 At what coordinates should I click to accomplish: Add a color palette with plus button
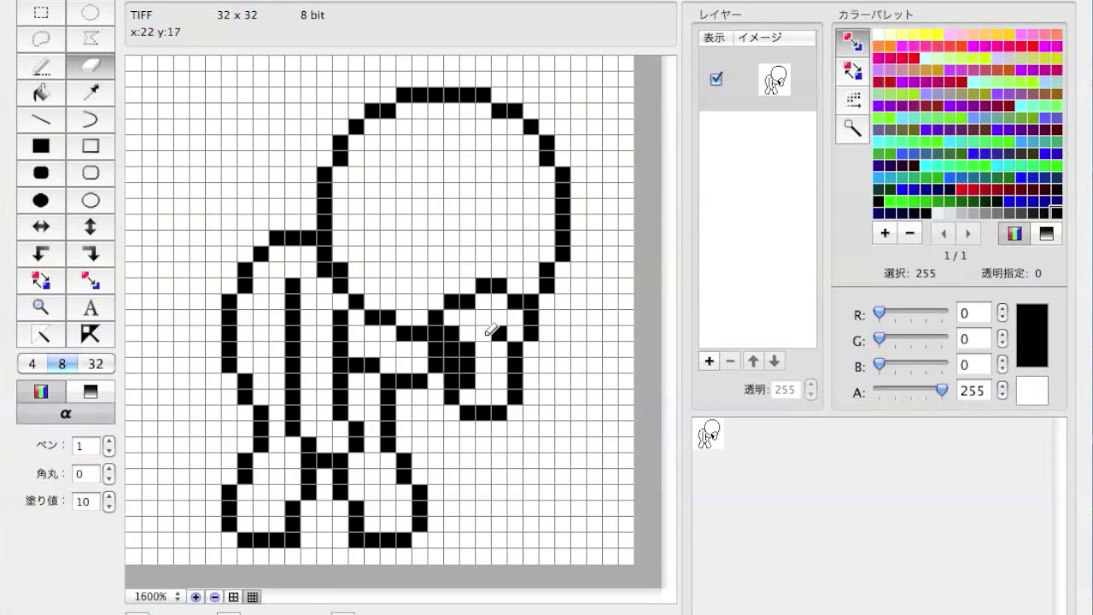point(885,233)
